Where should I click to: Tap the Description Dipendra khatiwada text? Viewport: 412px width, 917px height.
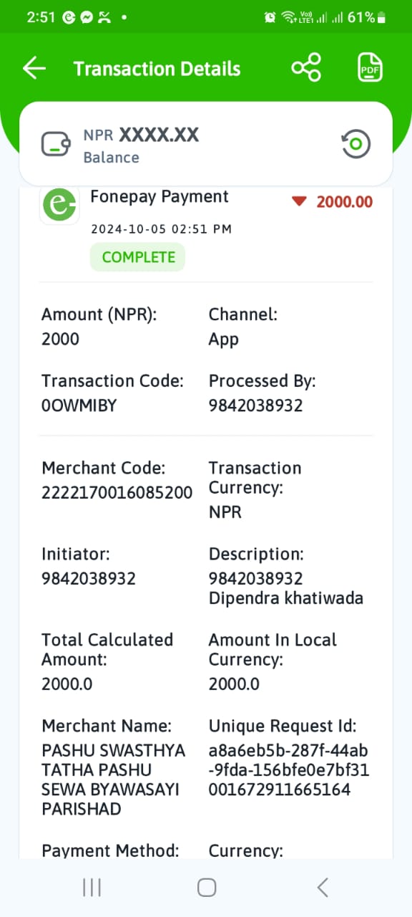286,598
